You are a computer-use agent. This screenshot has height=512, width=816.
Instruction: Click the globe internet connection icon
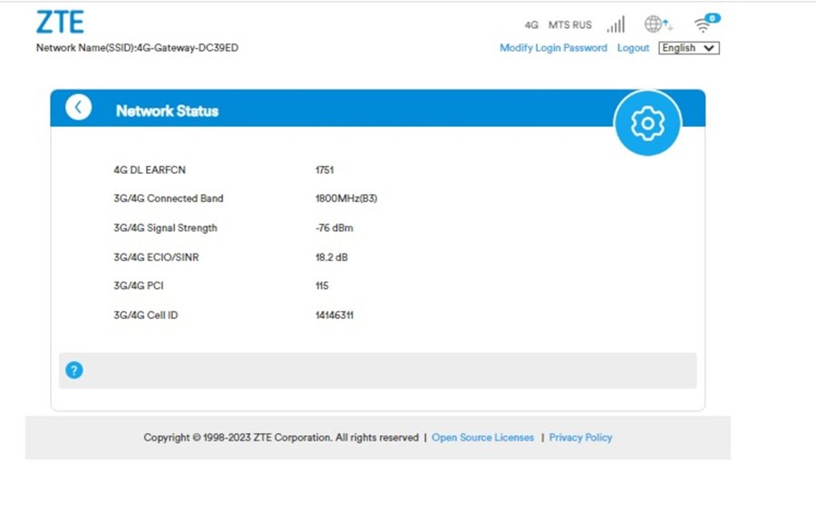[657, 24]
